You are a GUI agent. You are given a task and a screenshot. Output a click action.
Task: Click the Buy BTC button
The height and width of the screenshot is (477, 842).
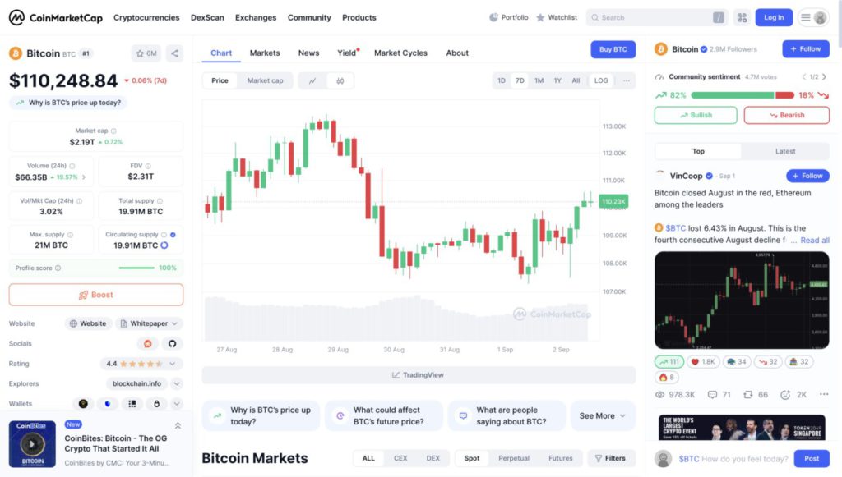[613, 49]
